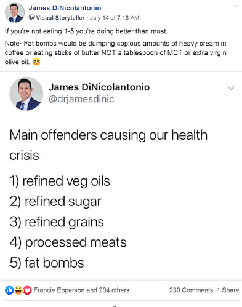The height and width of the screenshot is (307, 242).
Task: Click the line reading 1) refined veg oils
Action: 60,181
